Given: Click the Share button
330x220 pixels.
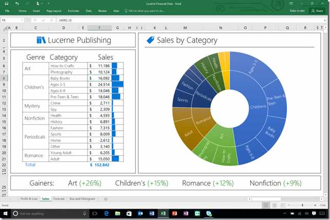Looking at the screenshot, I should (317, 11).
